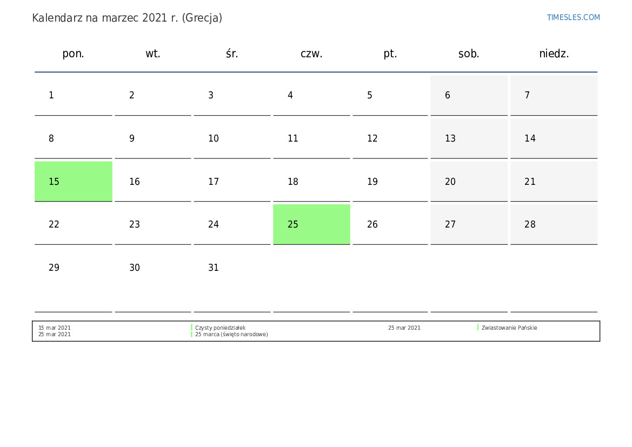
Task: Click green marker before 'Czysty poniedziałek'
Action: (191, 328)
